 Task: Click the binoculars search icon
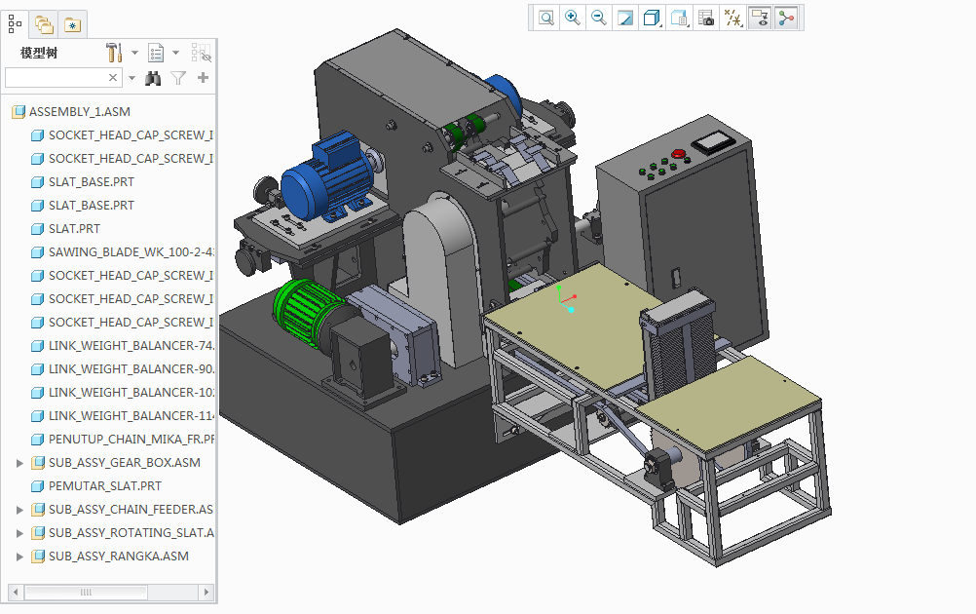click(x=153, y=78)
